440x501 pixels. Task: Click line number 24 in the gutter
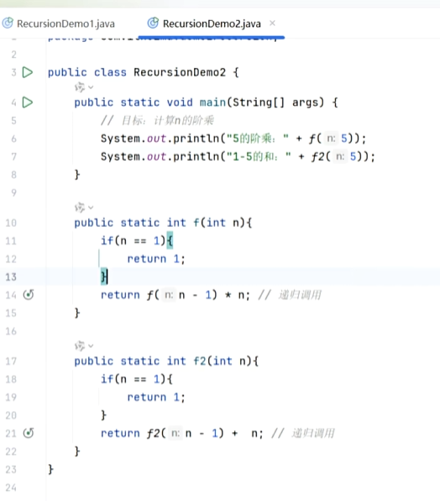click(11, 488)
